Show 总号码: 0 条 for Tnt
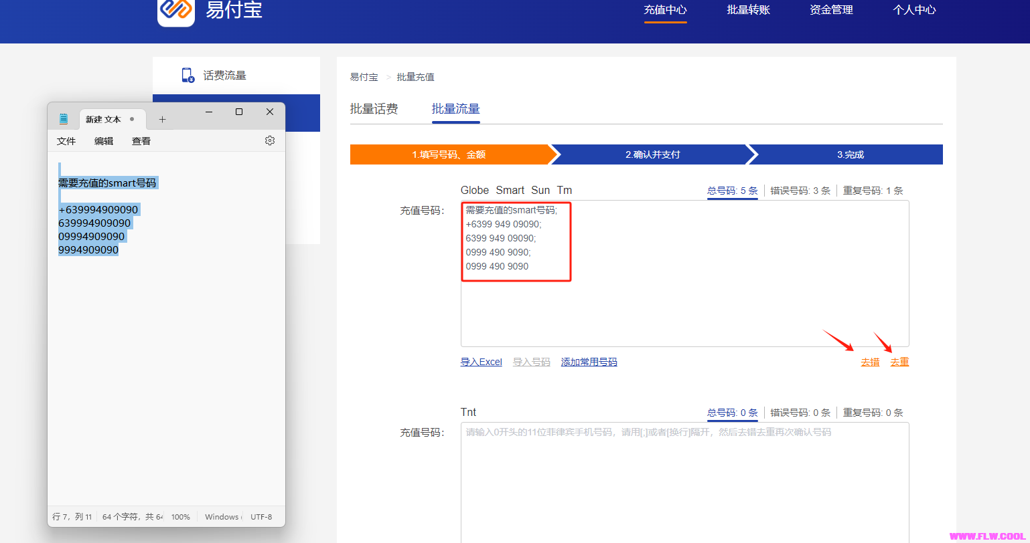Image resolution: width=1030 pixels, height=543 pixels. pyautogui.click(x=733, y=413)
